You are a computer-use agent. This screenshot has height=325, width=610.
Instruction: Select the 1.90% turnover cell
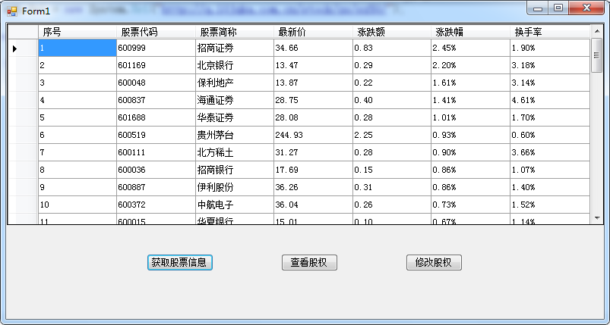pyautogui.click(x=550, y=48)
